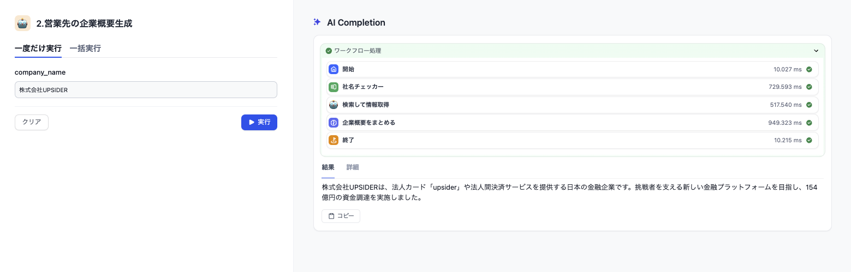Click the 企業概要をまとめる node icon
The width and height of the screenshot is (851, 272).
click(334, 123)
